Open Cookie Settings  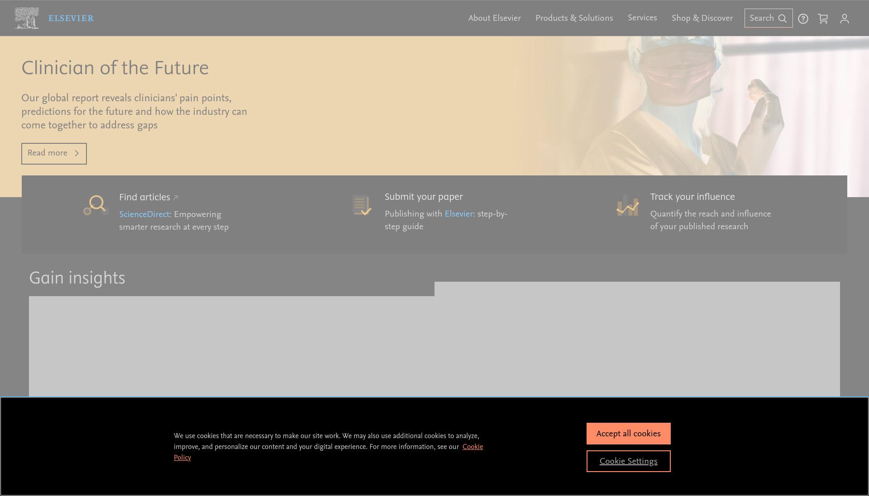click(x=628, y=461)
